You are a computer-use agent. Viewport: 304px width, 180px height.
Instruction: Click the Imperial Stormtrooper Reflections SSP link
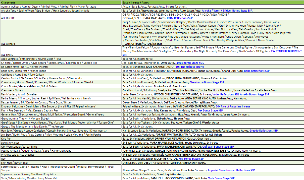[231, 170]
